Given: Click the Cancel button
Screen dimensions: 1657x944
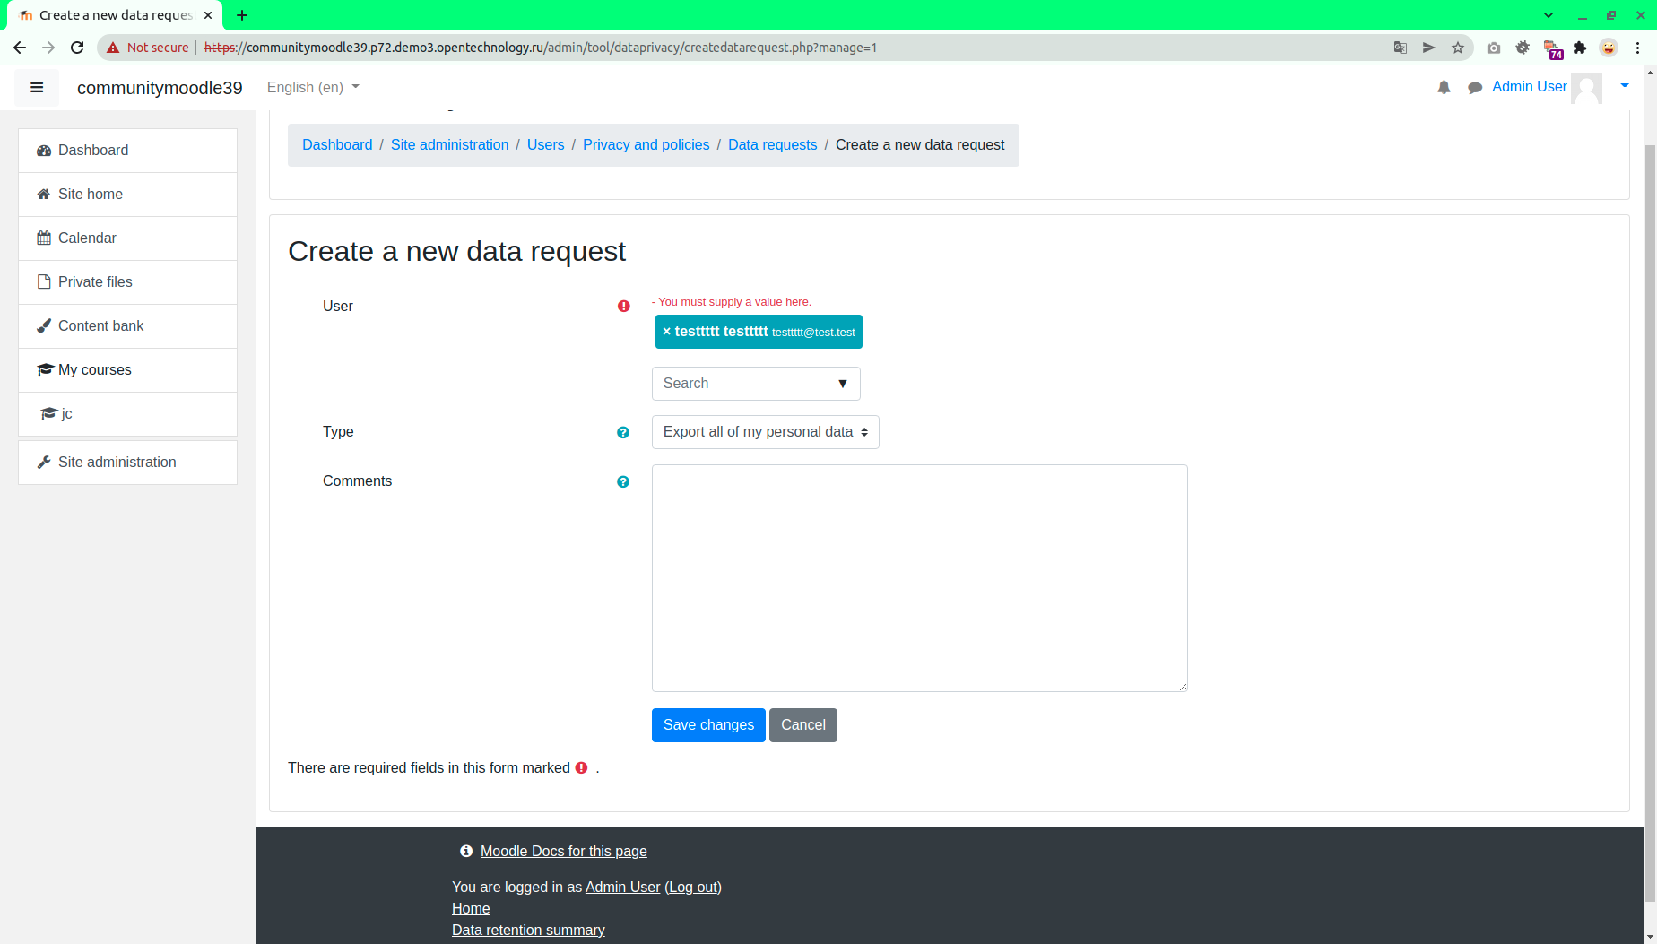Looking at the screenshot, I should (x=803, y=725).
